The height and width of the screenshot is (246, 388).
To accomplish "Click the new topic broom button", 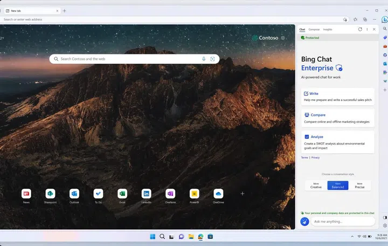I will 304,222.
